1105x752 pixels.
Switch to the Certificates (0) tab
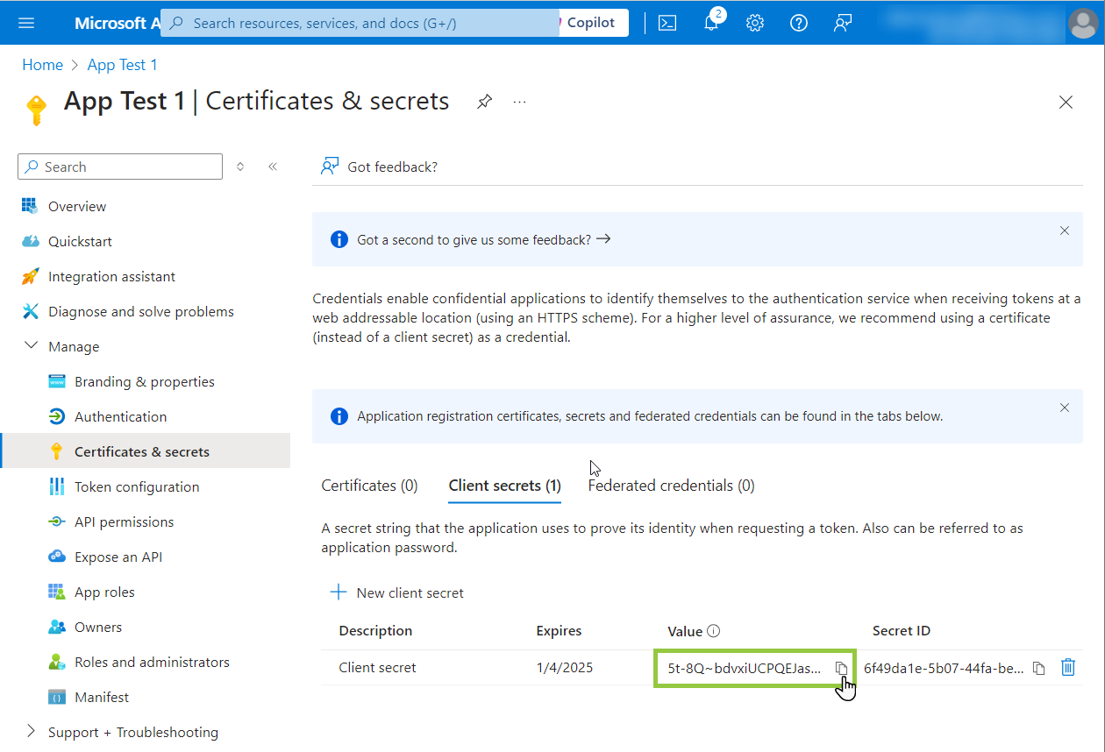[369, 486]
